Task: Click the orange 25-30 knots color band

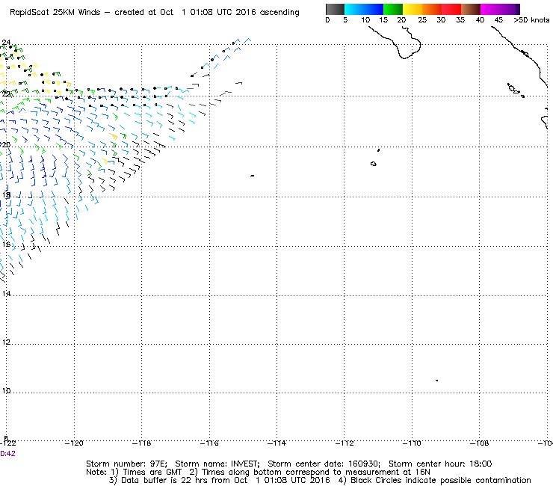Action: (432, 9)
